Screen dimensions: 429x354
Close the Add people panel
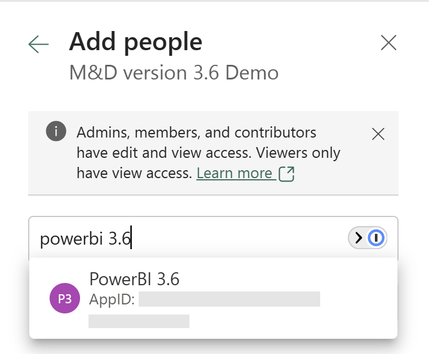click(388, 43)
